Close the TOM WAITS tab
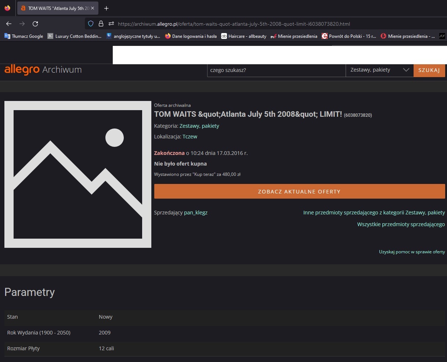Image resolution: width=447 pixels, height=362 pixels. (x=92, y=8)
